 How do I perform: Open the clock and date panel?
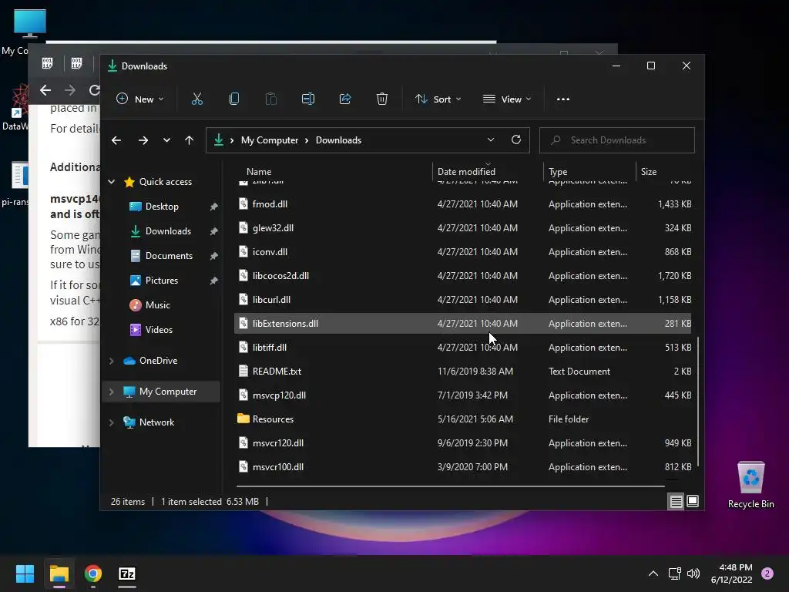pyautogui.click(x=731, y=573)
